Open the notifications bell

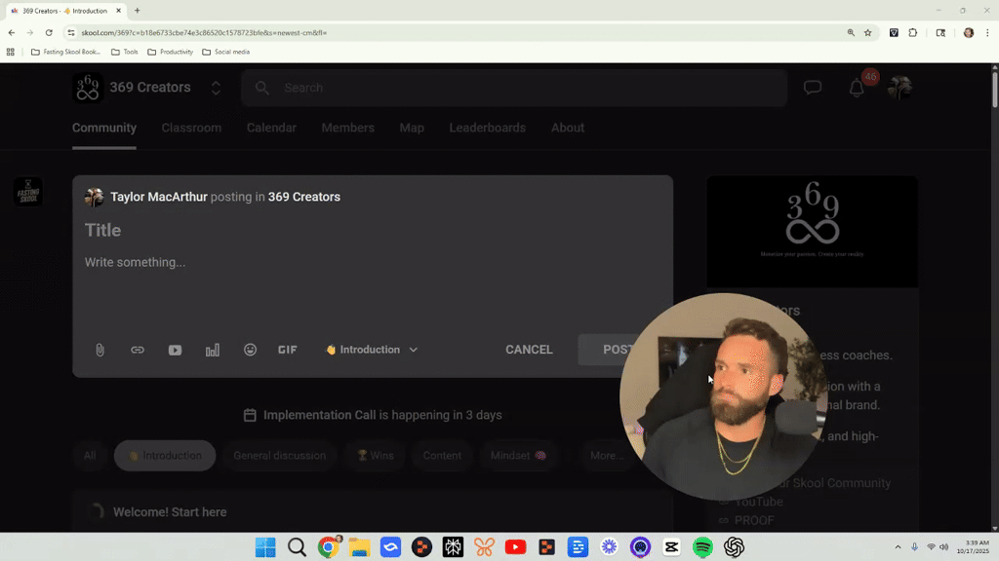tap(857, 88)
